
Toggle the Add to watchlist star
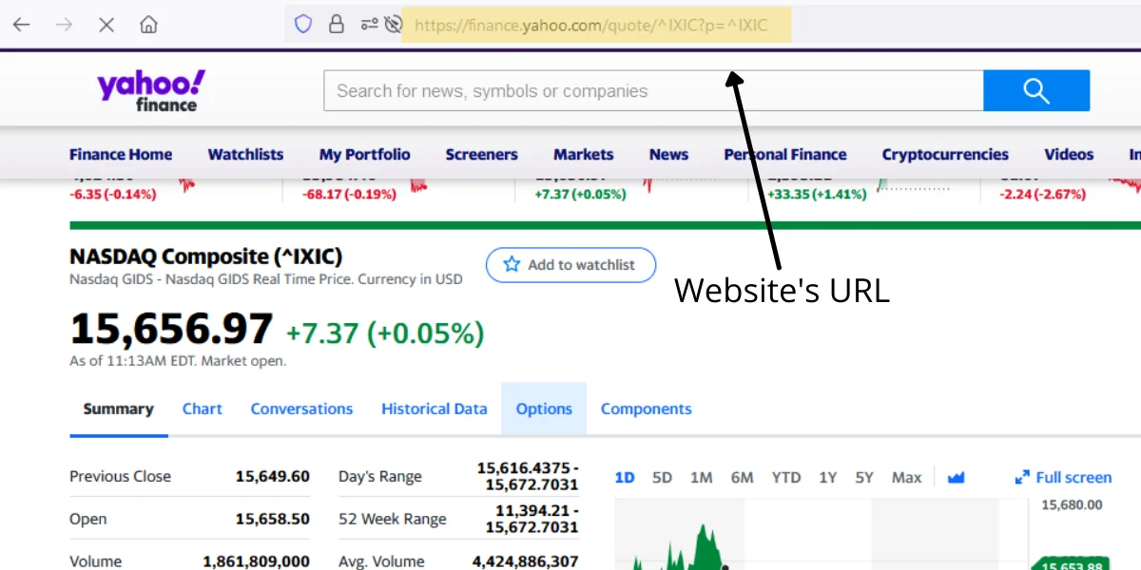(x=513, y=265)
